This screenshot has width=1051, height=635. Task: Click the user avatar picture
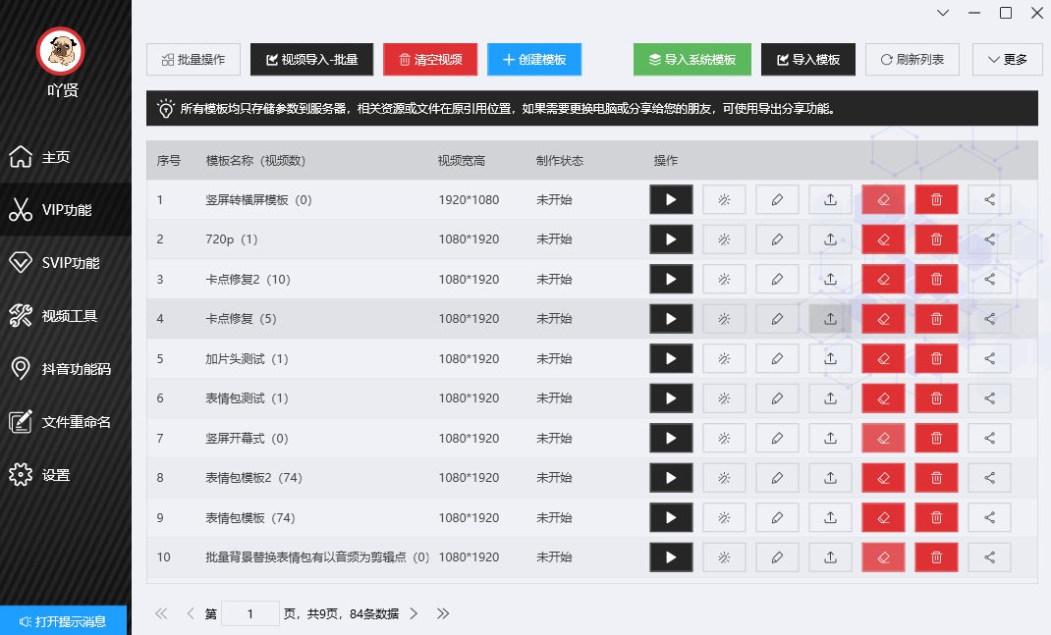60,52
